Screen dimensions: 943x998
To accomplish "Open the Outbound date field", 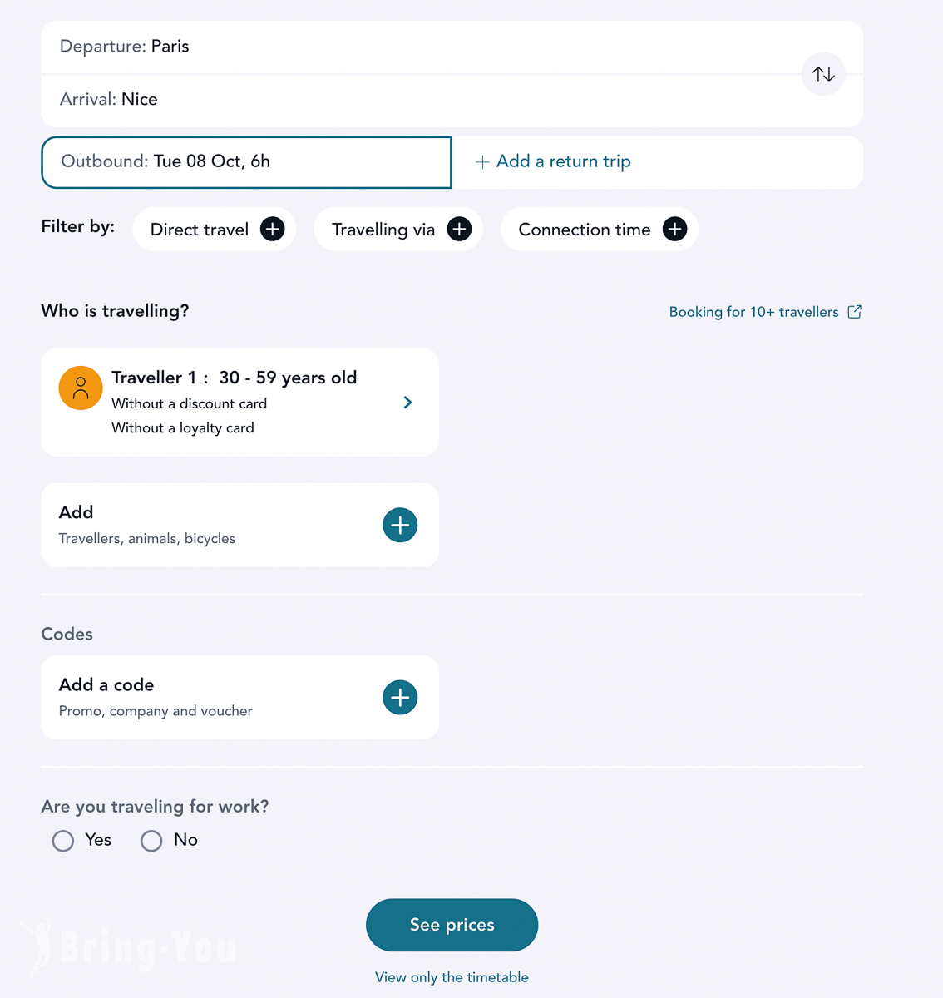I will click(x=246, y=162).
